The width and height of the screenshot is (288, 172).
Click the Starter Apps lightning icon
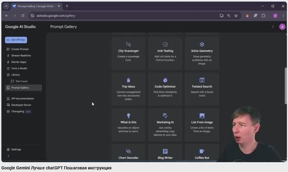coord(8,62)
